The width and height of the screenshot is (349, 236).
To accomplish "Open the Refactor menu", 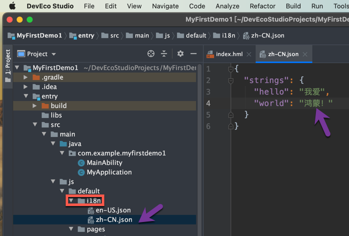I will 262,6.
